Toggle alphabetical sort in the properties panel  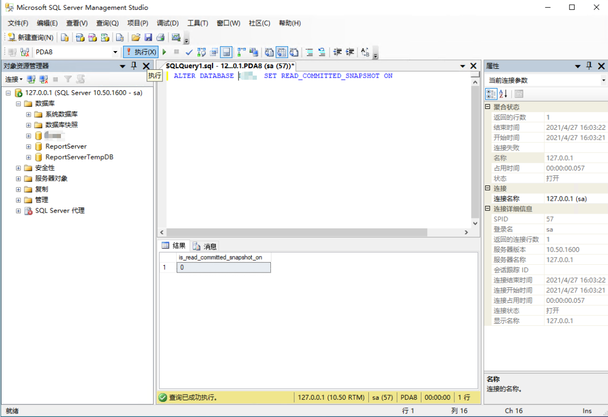503,93
